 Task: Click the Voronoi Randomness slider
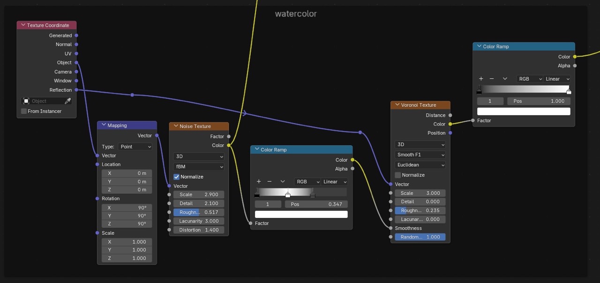[420, 237]
